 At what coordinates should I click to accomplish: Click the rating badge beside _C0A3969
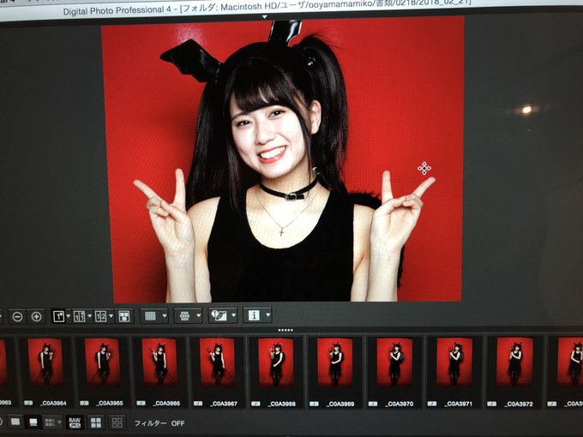(x=314, y=404)
